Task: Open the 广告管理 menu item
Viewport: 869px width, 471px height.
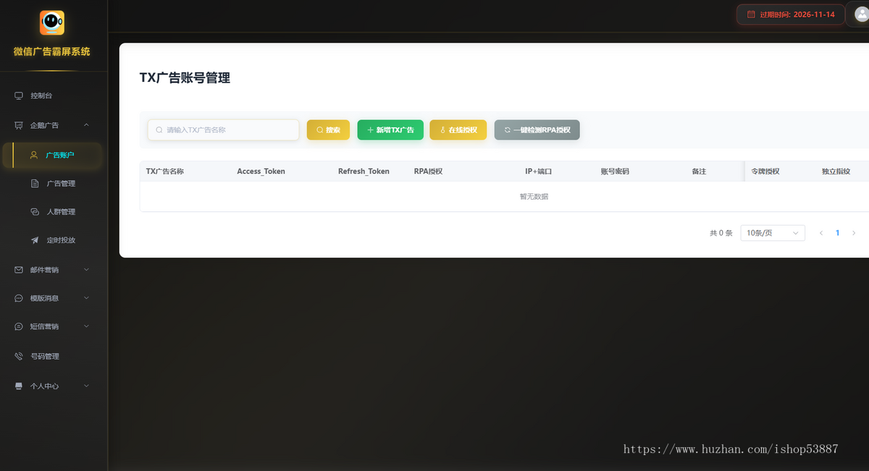Action: coord(52,184)
